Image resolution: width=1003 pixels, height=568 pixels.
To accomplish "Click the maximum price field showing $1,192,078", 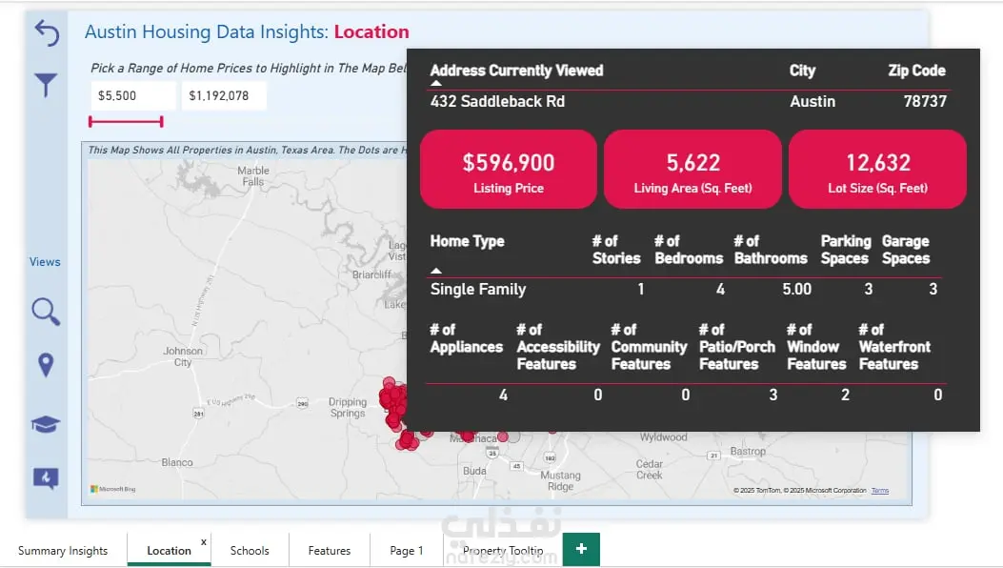I will (223, 95).
